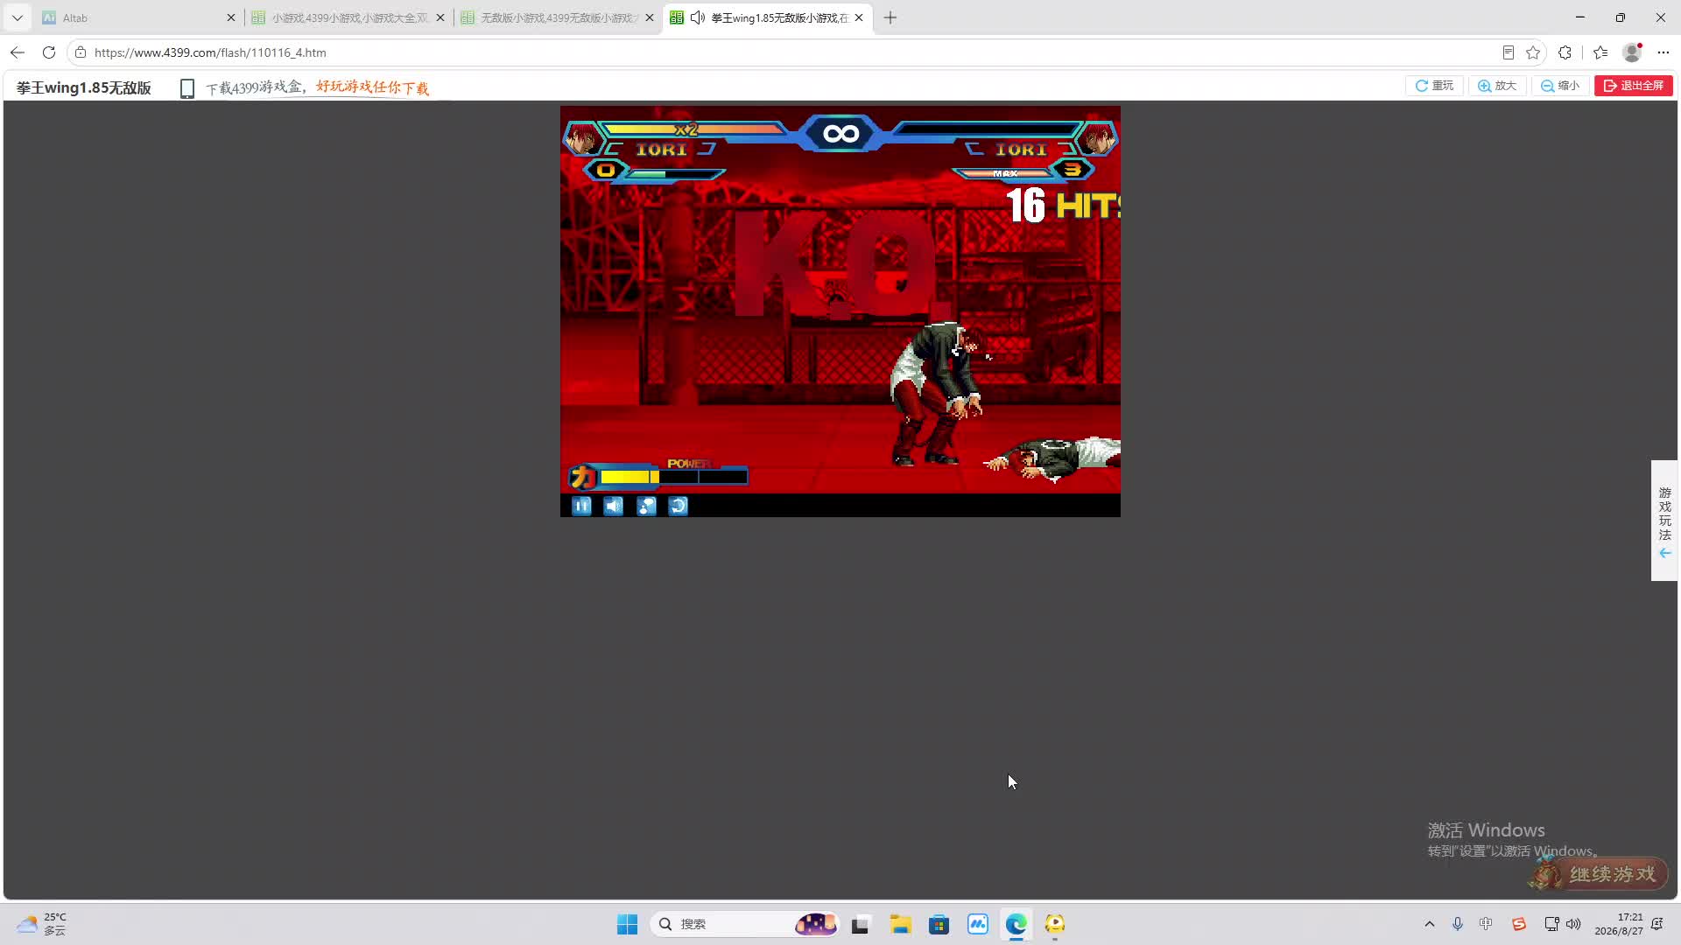Screen dimensions: 1681x945
Task: Click the phone icon beside the game title
Action: [x=186, y=88]
